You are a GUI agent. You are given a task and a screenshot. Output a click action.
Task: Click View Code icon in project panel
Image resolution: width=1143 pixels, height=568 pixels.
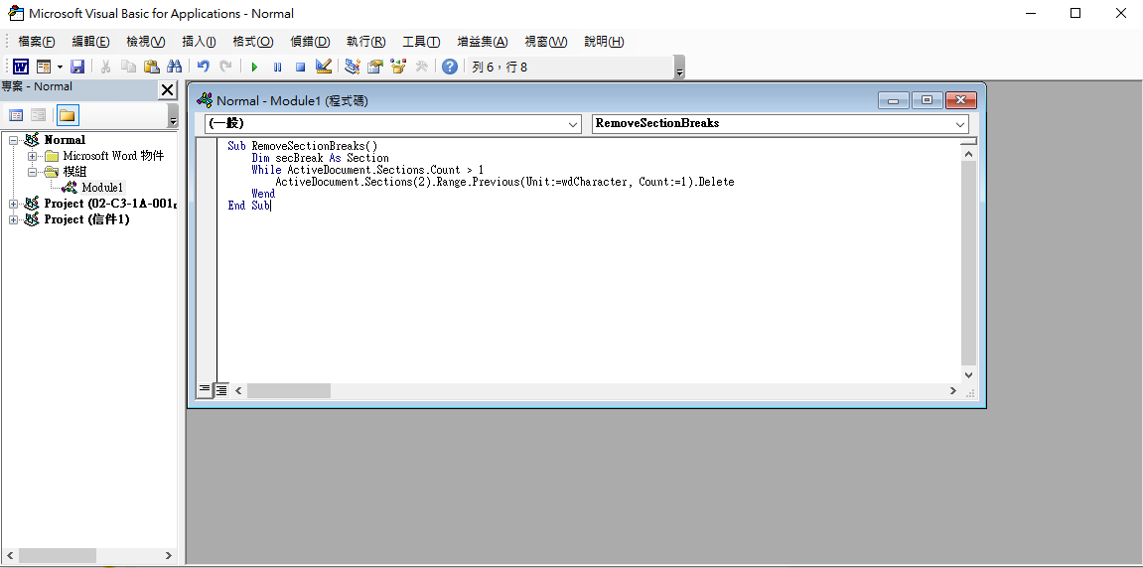point(16,115)
